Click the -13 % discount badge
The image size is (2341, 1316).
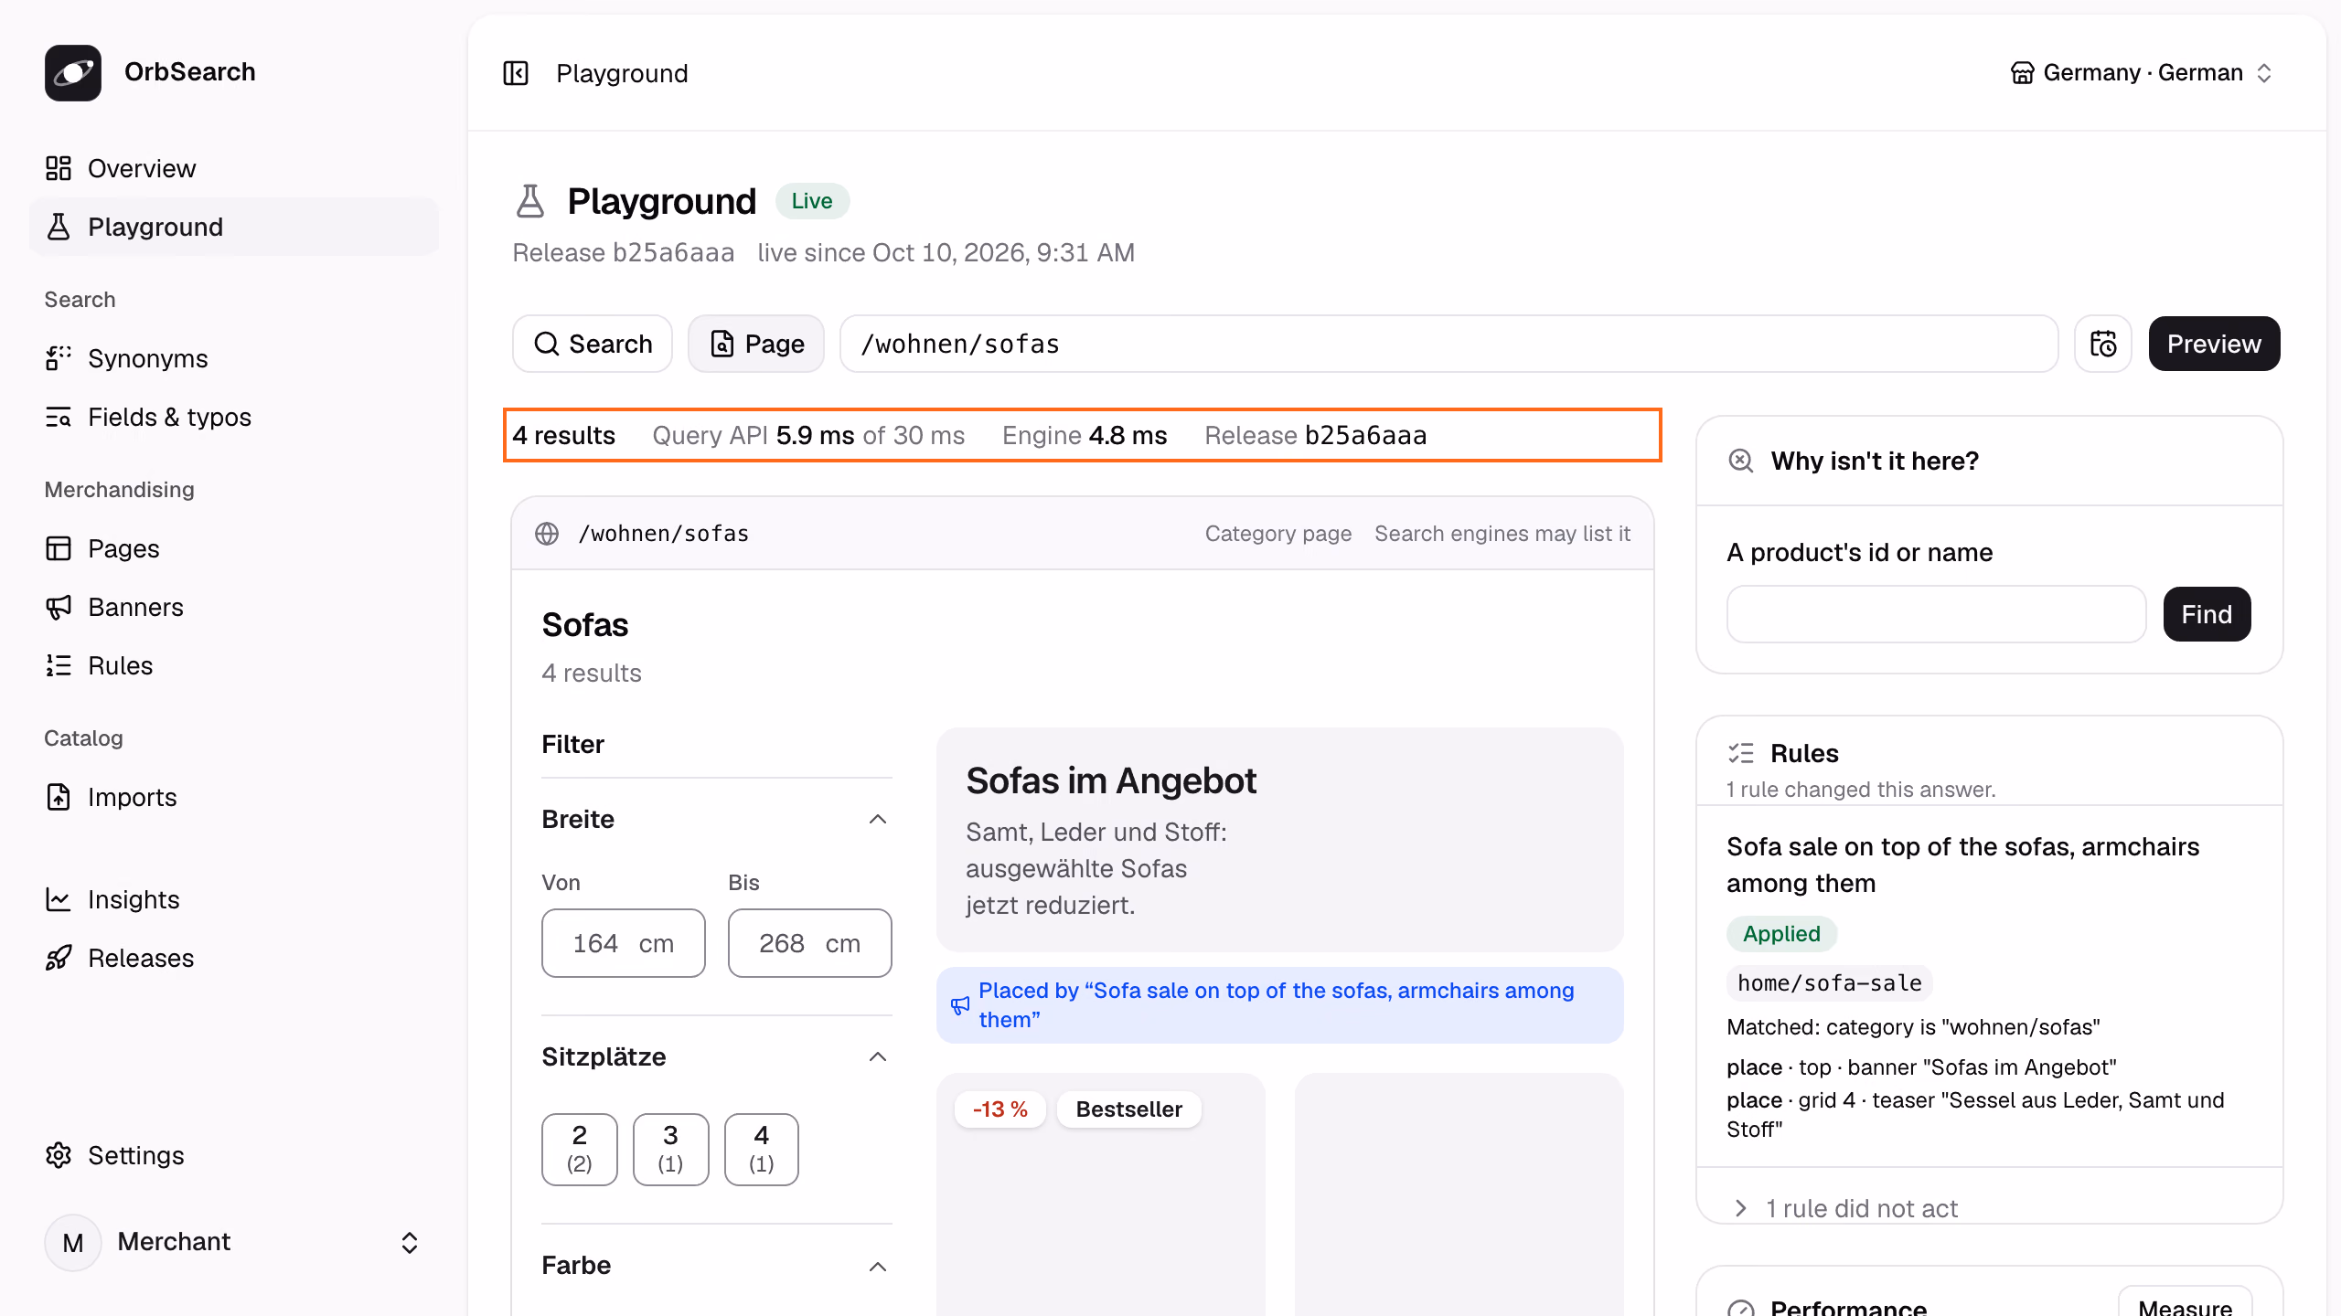tap(999, 1109)
